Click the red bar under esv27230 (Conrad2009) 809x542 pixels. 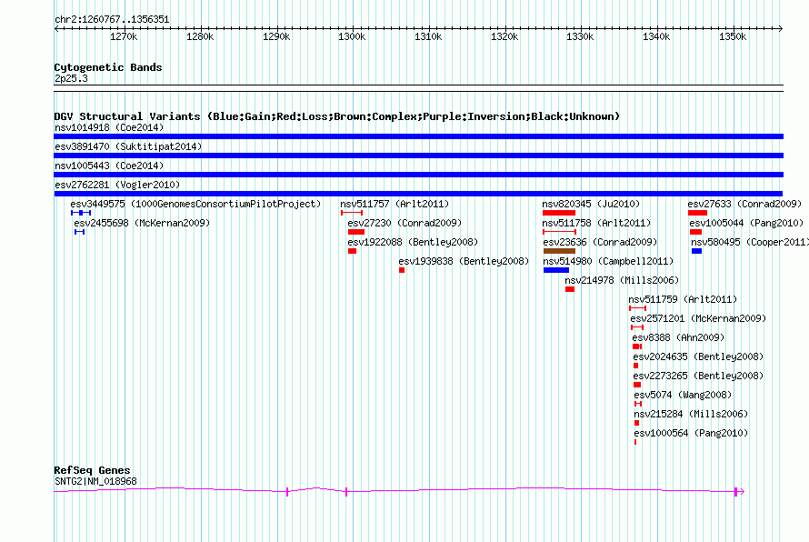(x=356, y=232)
